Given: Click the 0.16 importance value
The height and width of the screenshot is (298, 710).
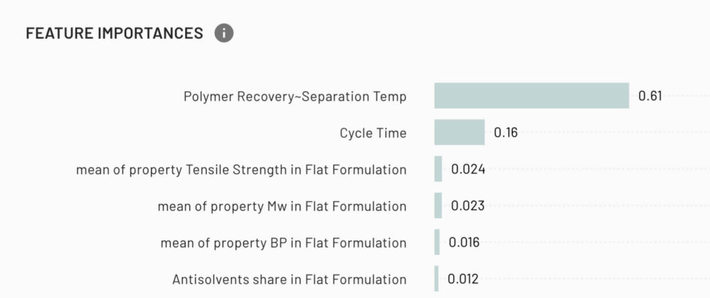Looking at the screenshot, I should click(x=505, y=132).
